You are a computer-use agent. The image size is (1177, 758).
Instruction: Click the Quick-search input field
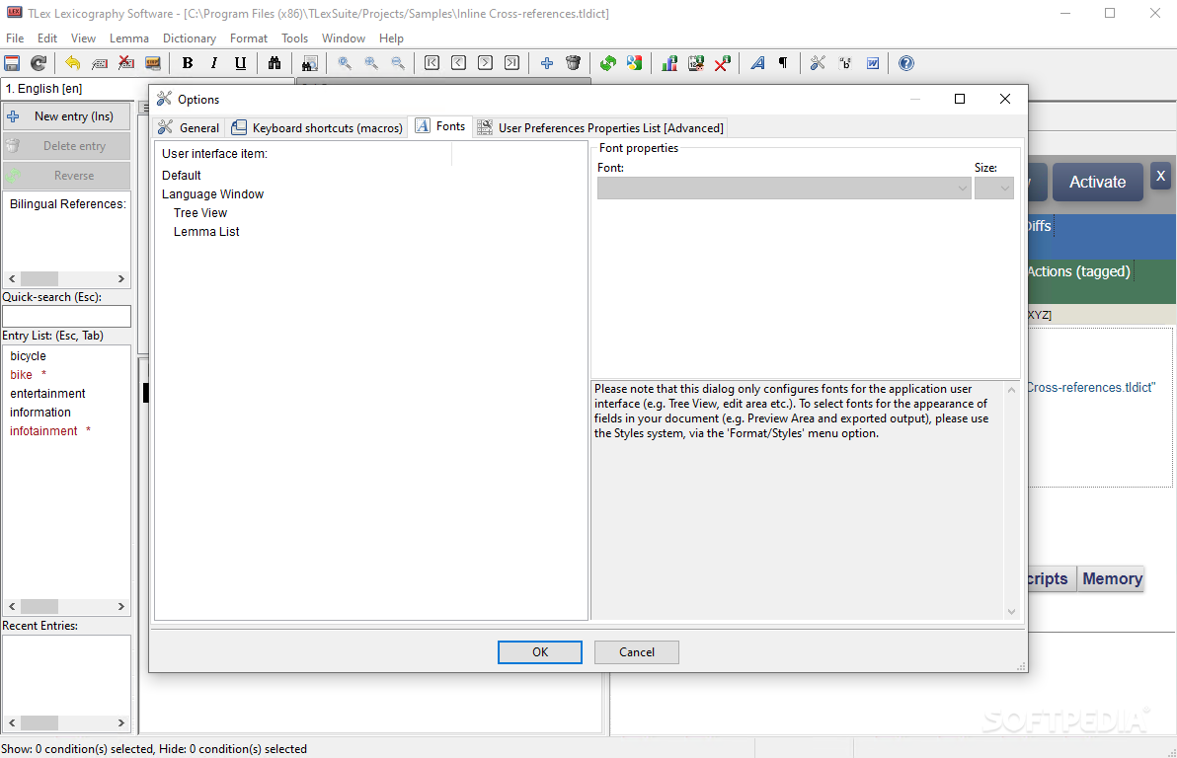click(66, 316)
